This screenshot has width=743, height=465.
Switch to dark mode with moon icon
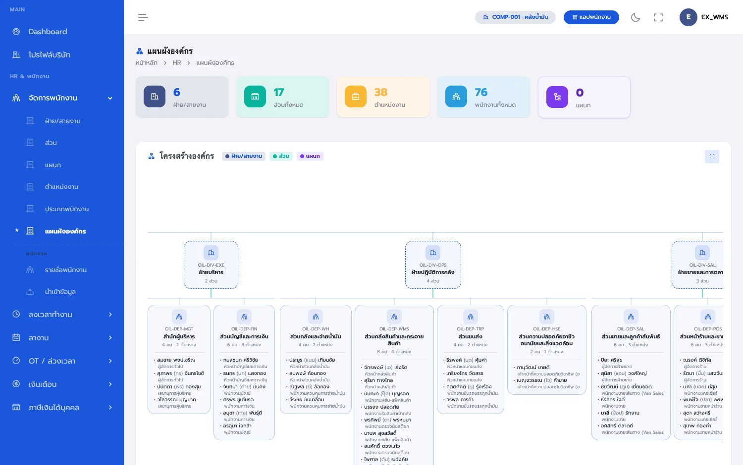click(x=636, y=17)
